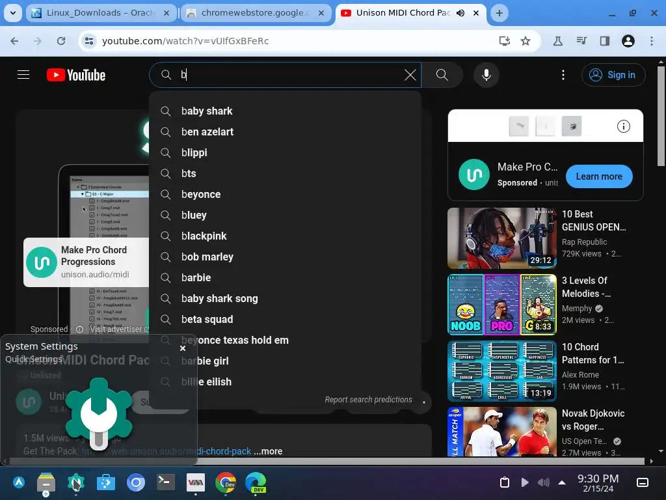Expand description with '...more'
Viewport: 666px width, 500px height.
pyautogui.click(x=268, y=451)
